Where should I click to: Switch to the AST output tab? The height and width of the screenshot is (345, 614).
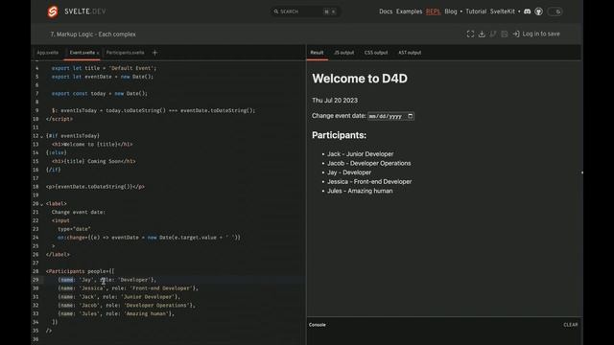pos(410,53)
